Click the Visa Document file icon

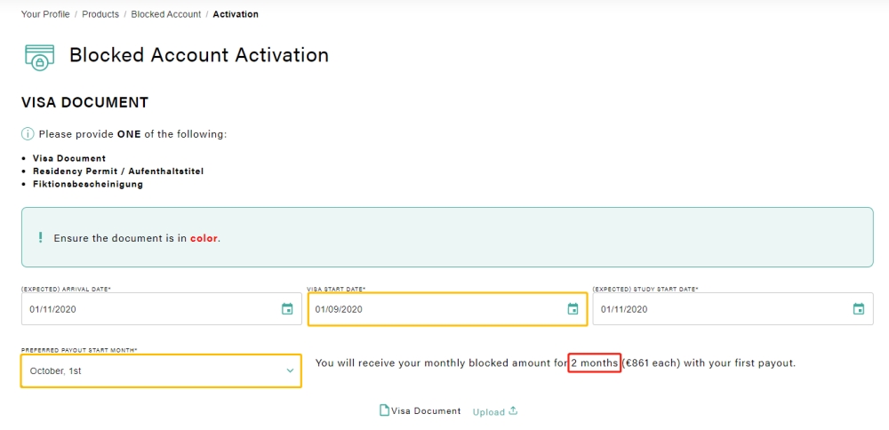click(x=384, y=410)
